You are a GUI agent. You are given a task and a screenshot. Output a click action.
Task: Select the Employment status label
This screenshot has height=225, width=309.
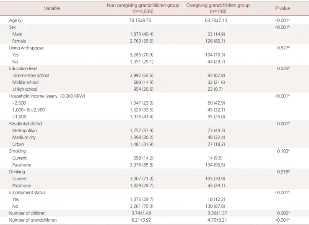coord(27,192)
